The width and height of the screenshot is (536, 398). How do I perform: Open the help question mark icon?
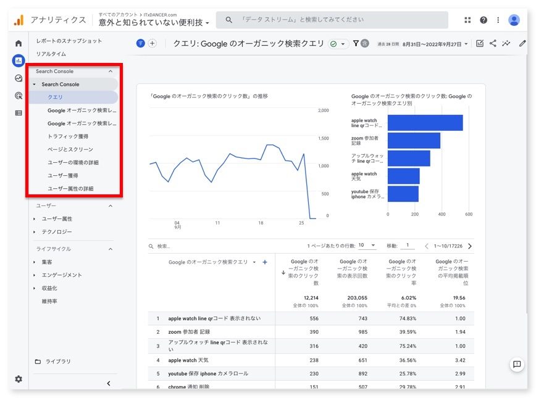[x=484, y=20]
